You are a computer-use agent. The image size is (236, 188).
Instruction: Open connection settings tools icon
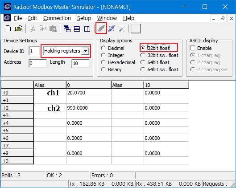(x=122, y=29)
